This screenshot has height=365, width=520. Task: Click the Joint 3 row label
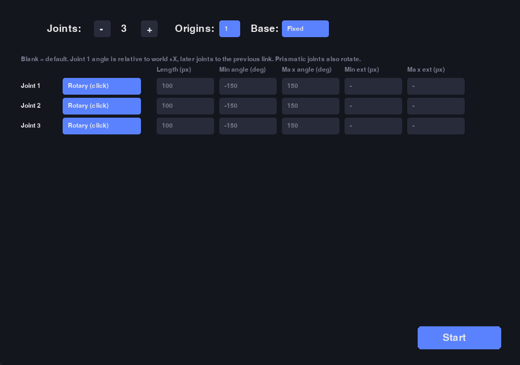pyautogui.click(x=30, y=126)
